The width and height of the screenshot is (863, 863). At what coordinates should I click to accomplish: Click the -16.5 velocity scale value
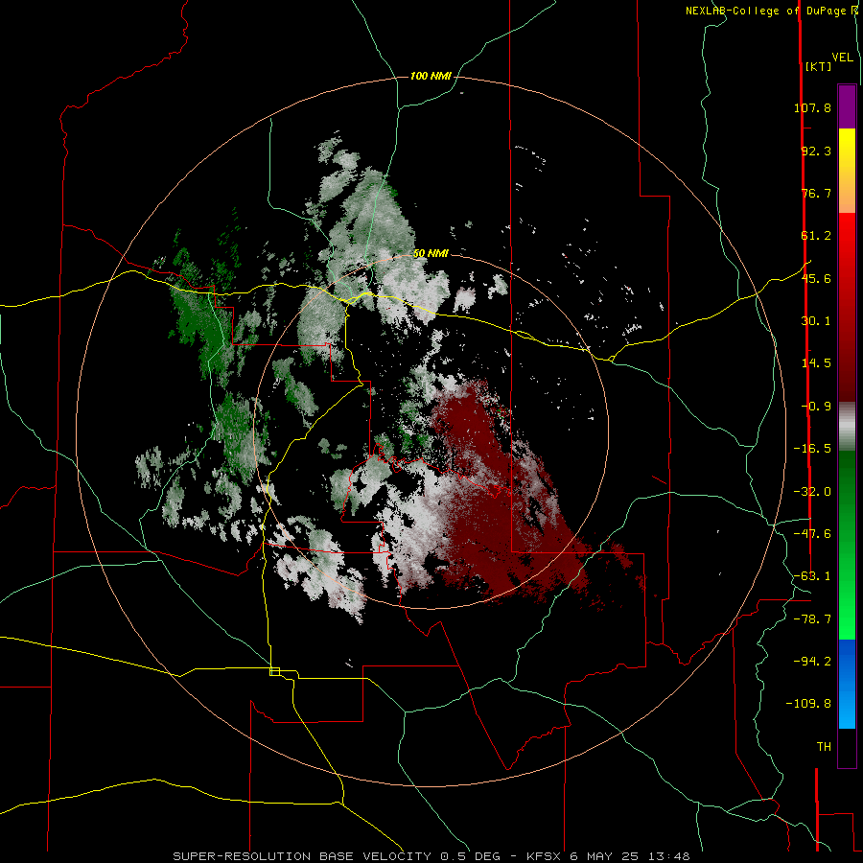(x=812, y=449)
